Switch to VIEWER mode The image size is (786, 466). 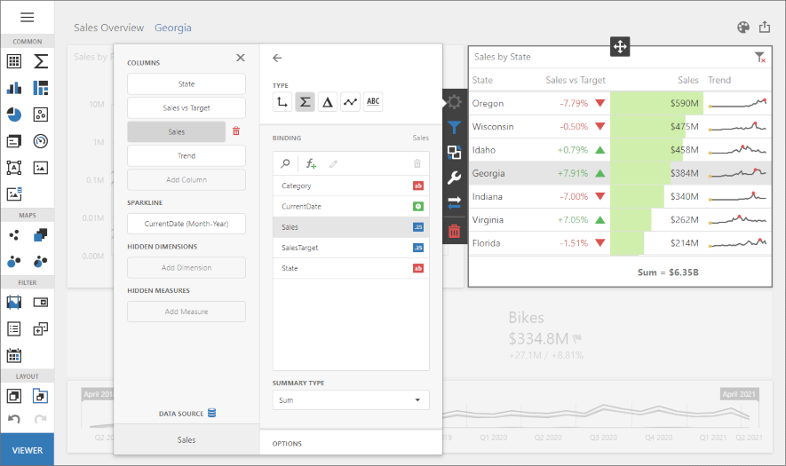(x=27, y=450)
